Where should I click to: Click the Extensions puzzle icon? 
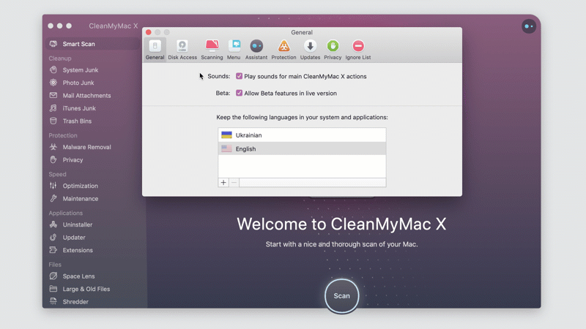click(x=53, y=250)
